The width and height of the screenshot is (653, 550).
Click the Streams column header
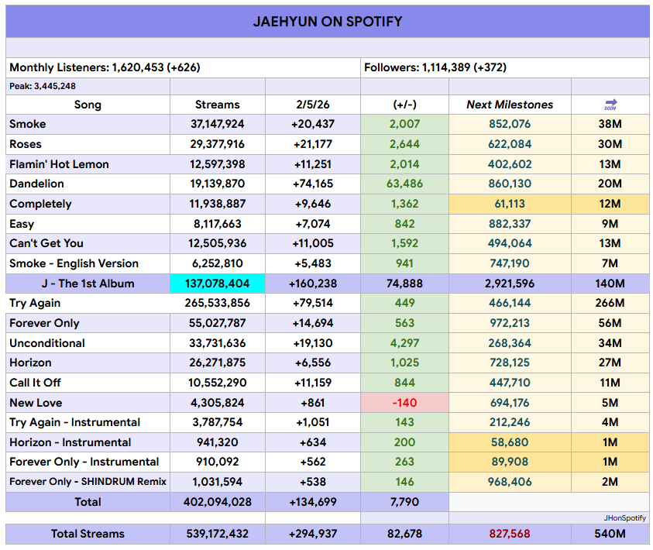pyautogui.click(x=218, y=105)
